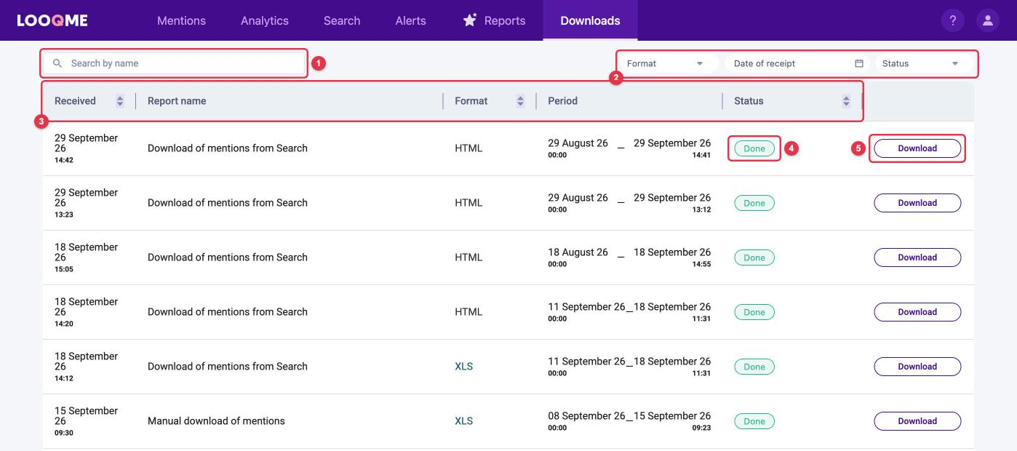Click Done status of 13:23 report
The image size is (1017, 451).
point(754,203)
